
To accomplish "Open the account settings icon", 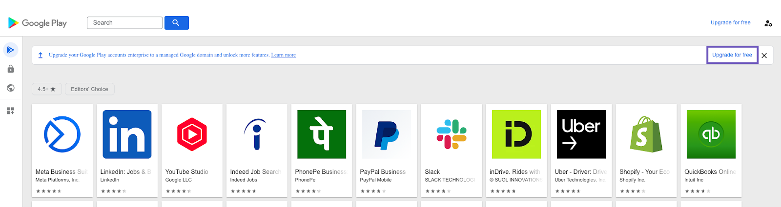I will pyautogui.click(x=768, y=23).
